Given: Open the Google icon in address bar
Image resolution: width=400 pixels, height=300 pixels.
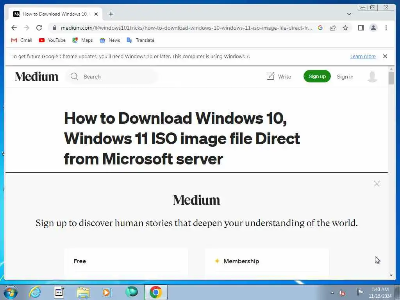Looking at the screenshot, I should pyautogui.click(x=320, y=28).
